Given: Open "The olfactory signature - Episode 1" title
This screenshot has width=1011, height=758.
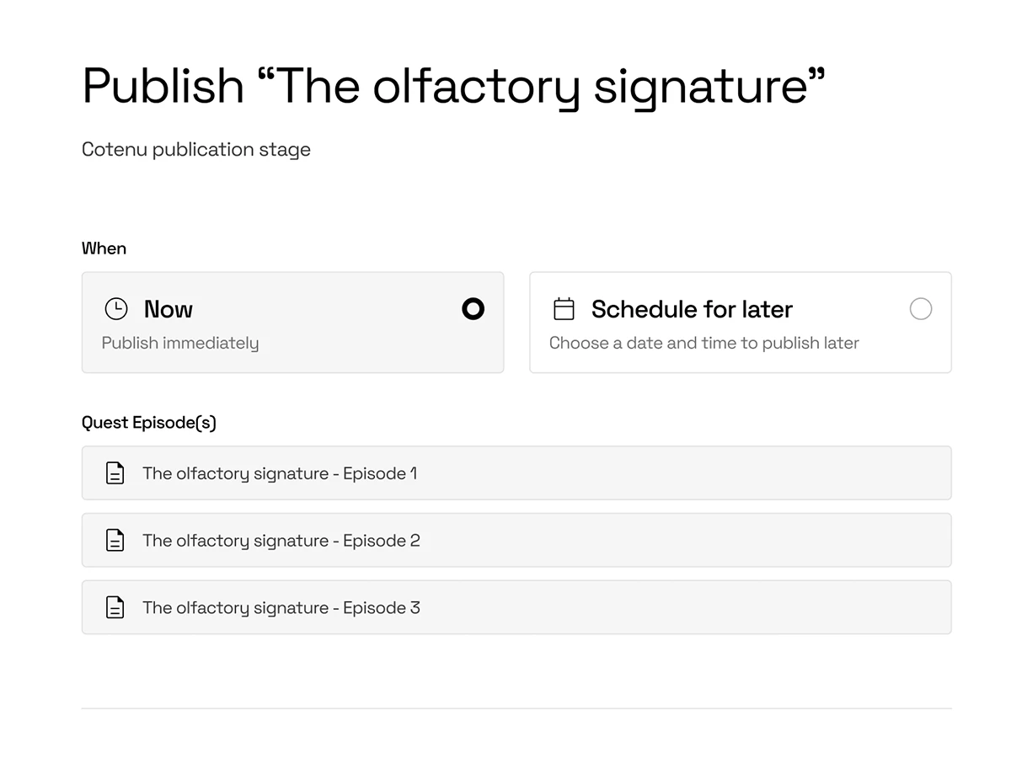Looking at the screenshot, I should 280,473.
